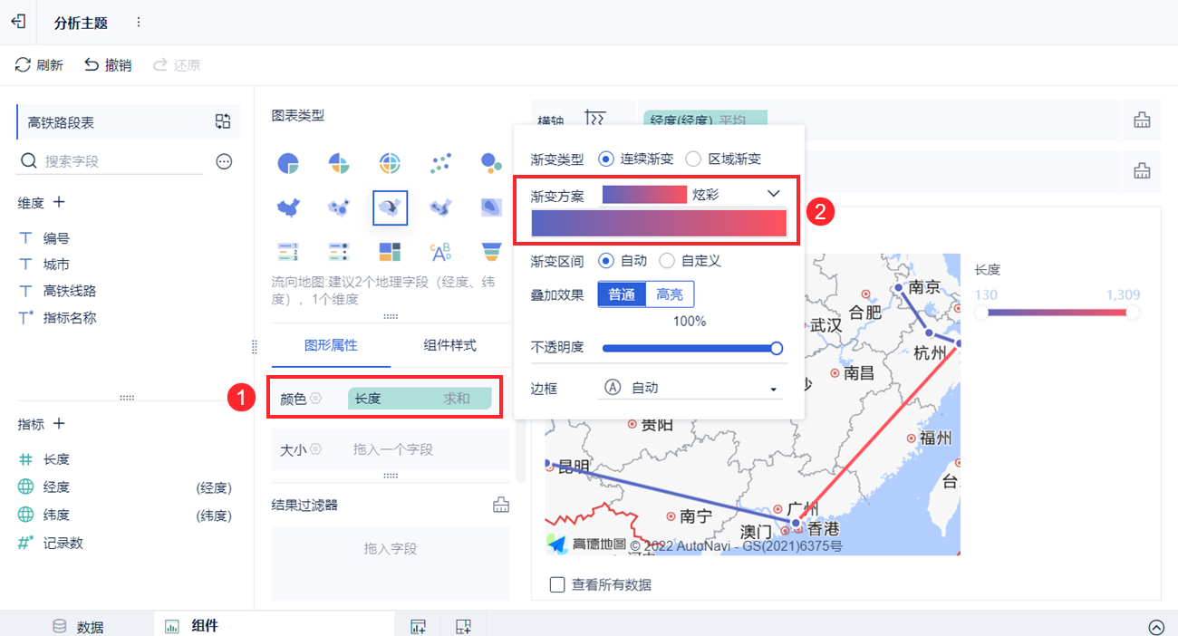
Task: Open the filter icon beside 结果过滤器
Action: (x=500, y=505)
